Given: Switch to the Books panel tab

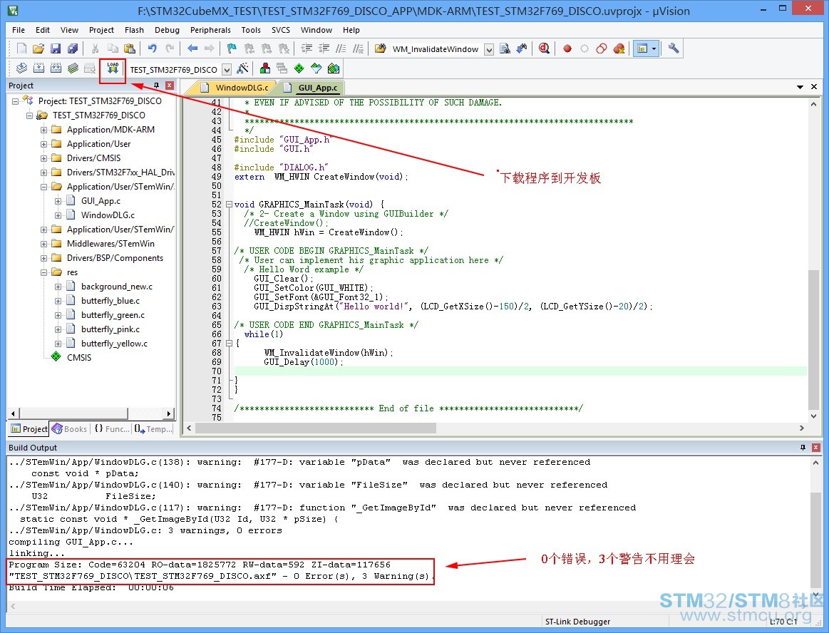Looking at the screenshot, I should pyautogui.click(x=69, y=429).
